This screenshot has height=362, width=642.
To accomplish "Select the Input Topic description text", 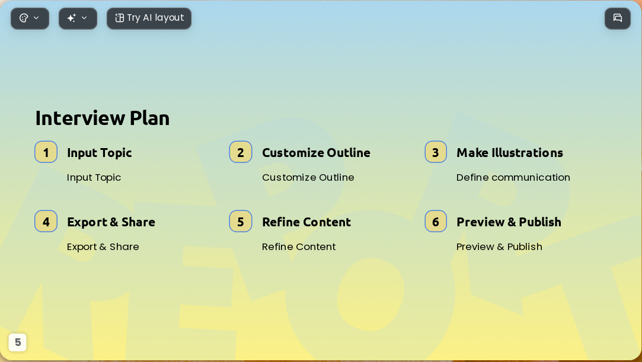I will pos(94,178).
